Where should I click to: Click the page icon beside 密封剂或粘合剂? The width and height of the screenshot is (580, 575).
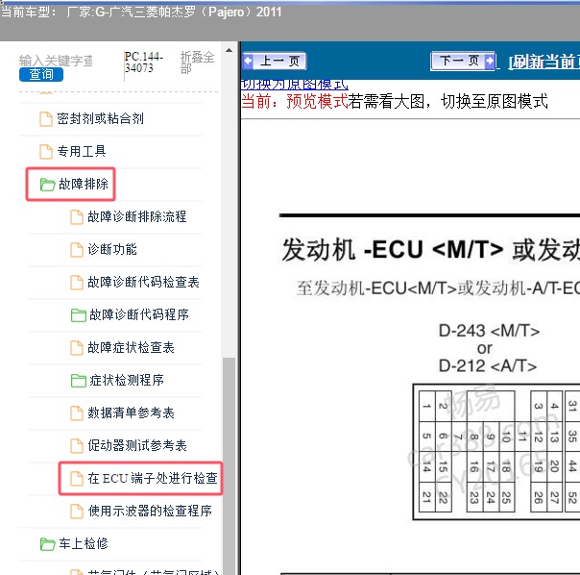click(x=46, y=119)
